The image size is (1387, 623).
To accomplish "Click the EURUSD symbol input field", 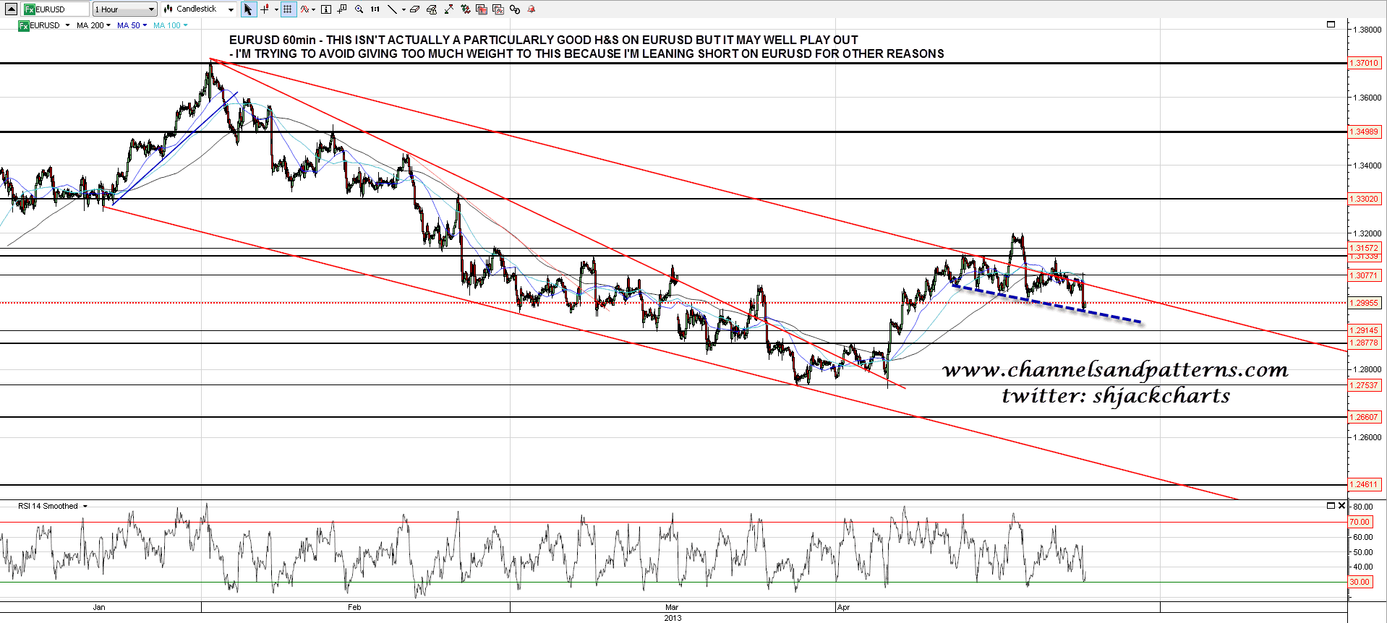I will [55, 9].
